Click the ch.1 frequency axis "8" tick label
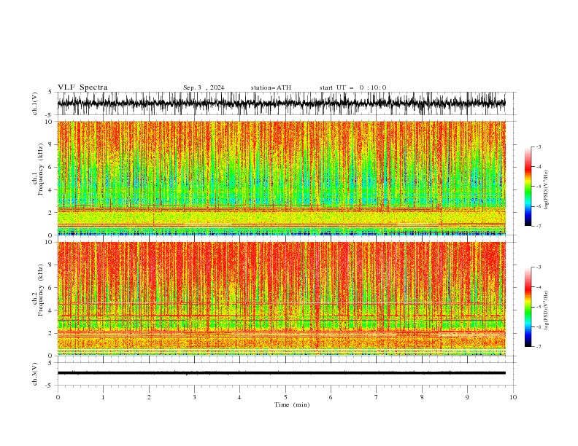Image resolution: width=578 pixels, height=446 pixels. point(51,144)
